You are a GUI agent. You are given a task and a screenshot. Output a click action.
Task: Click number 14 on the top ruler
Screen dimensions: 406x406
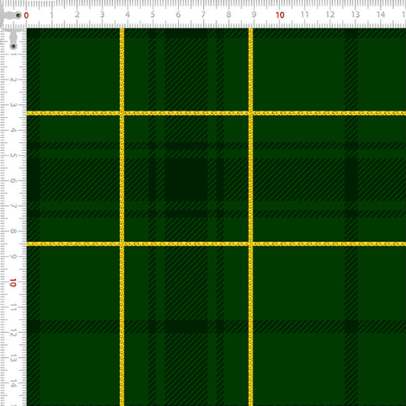click(381, 15)
